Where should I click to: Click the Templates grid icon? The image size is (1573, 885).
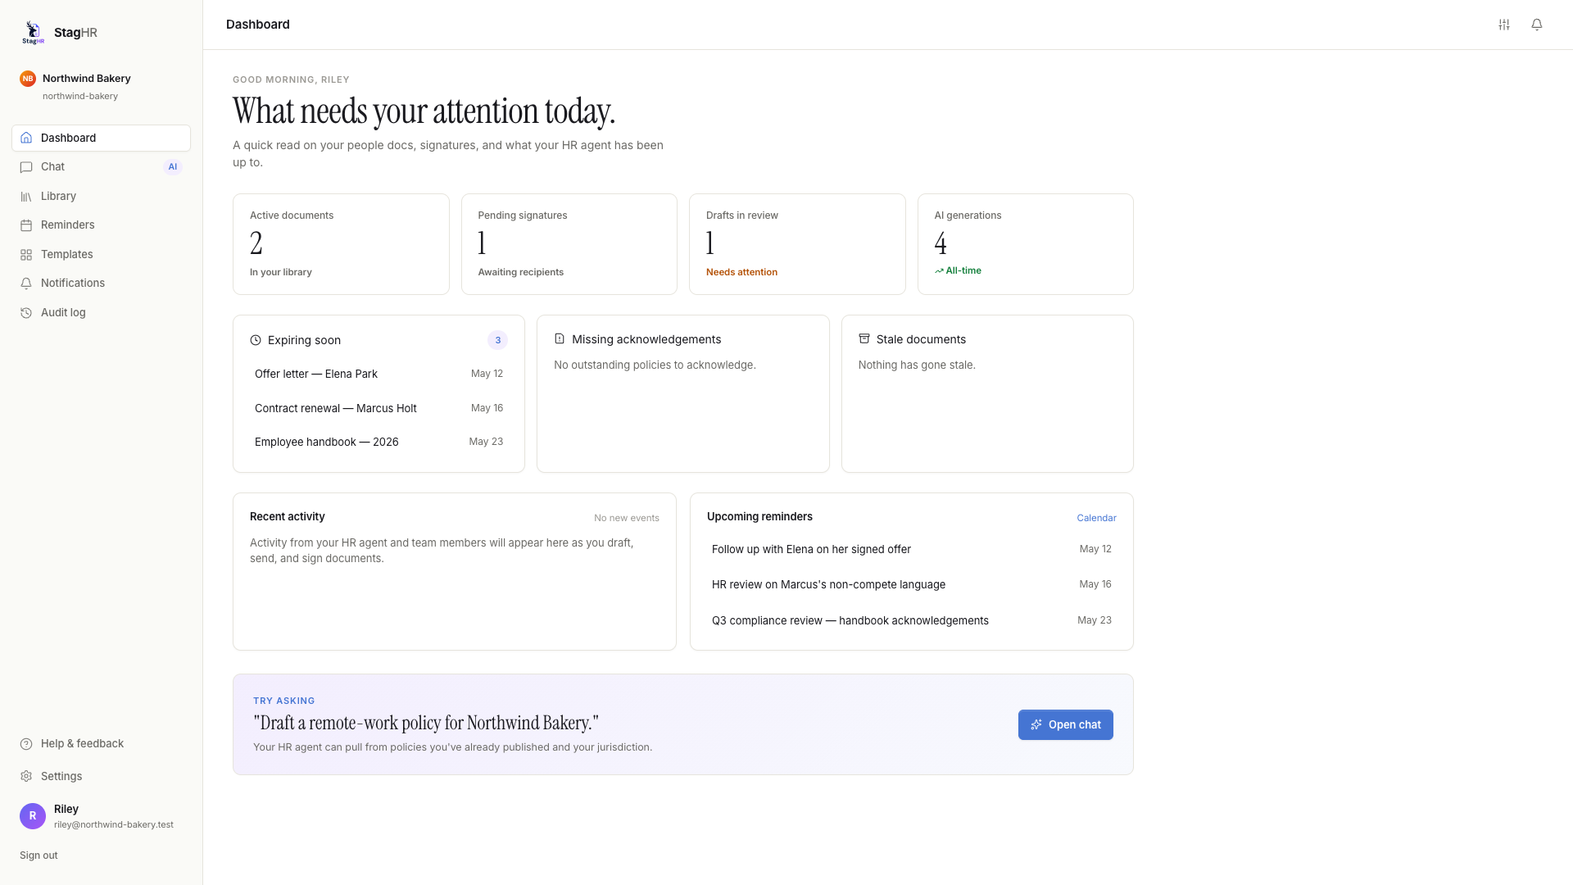tap(26, 255)
